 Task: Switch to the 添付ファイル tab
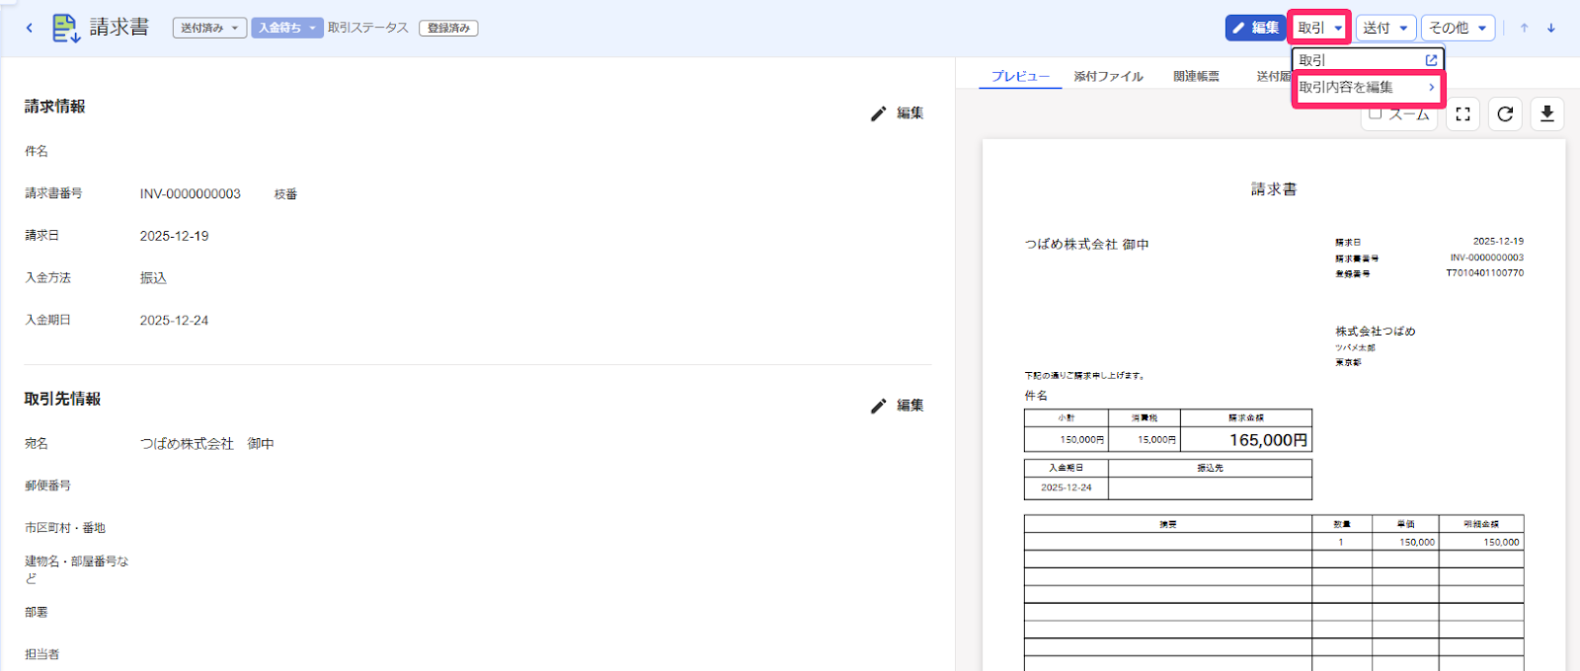(x=1108, y=76)
